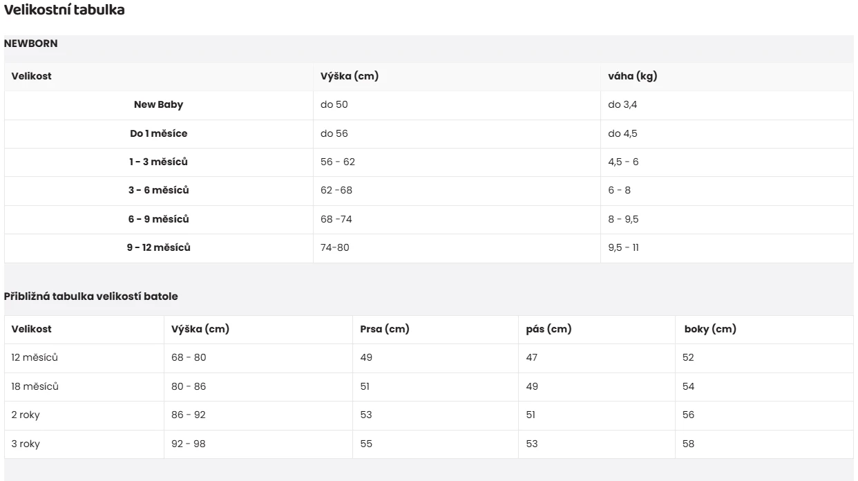Click the newborn table "Výška (cm)" header
Viewport: 858px width, 481px height.
pyautogui.click(x=349, y=76)
